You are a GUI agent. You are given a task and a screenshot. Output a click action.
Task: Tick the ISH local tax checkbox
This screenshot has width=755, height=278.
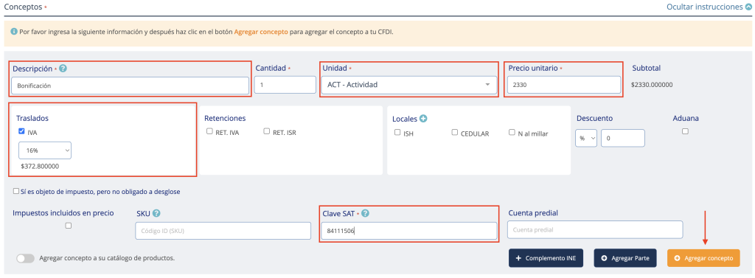(397, 132)
